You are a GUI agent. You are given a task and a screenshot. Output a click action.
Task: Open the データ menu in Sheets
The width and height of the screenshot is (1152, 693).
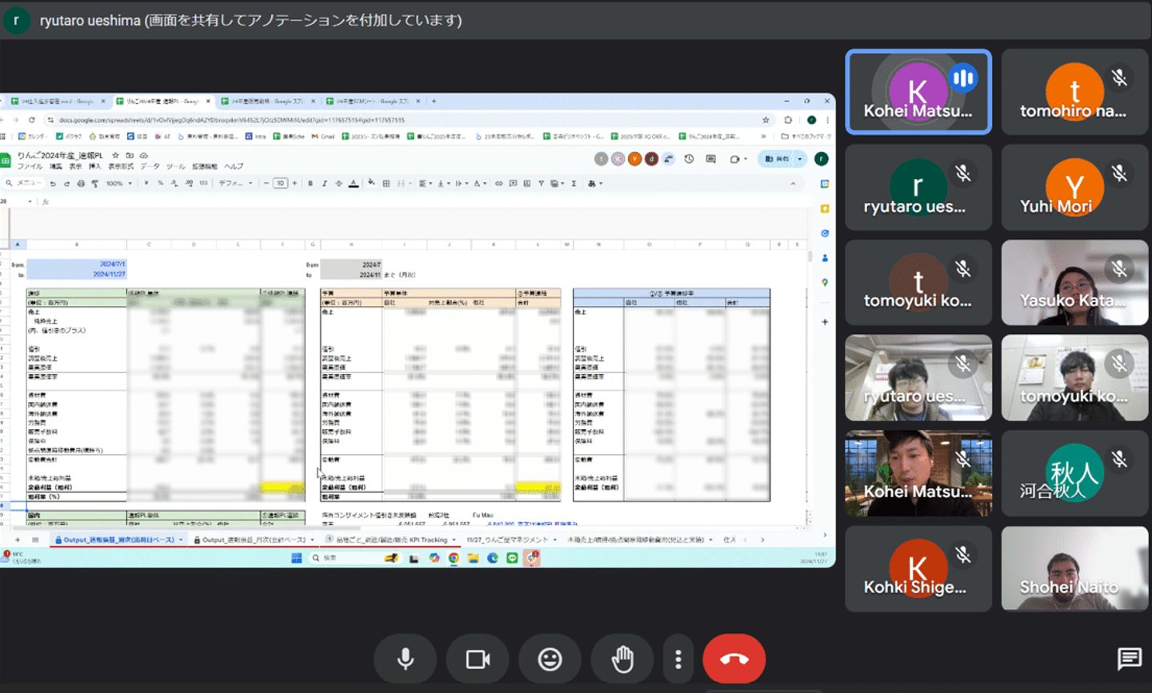(x=150, y=166)
